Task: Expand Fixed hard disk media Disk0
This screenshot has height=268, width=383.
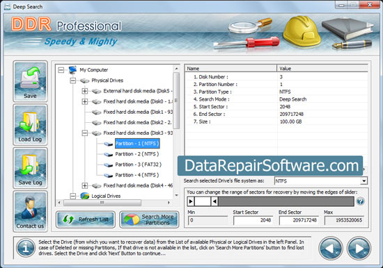Action: point(85,101)
